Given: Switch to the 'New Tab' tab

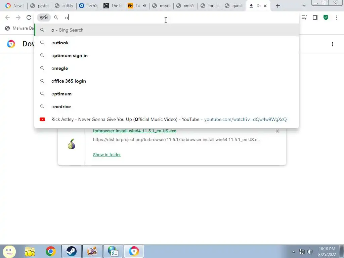Looking at the screenshot, I should click(14, 6).
